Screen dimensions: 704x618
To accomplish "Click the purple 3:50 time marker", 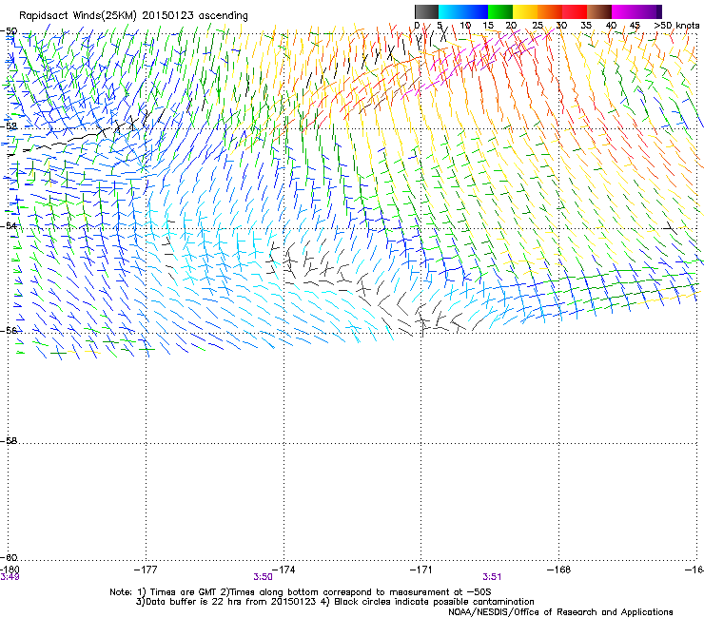I will click(263, 577).
